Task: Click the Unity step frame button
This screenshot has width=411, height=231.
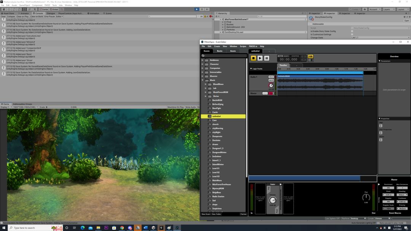Action: (207, 9)
